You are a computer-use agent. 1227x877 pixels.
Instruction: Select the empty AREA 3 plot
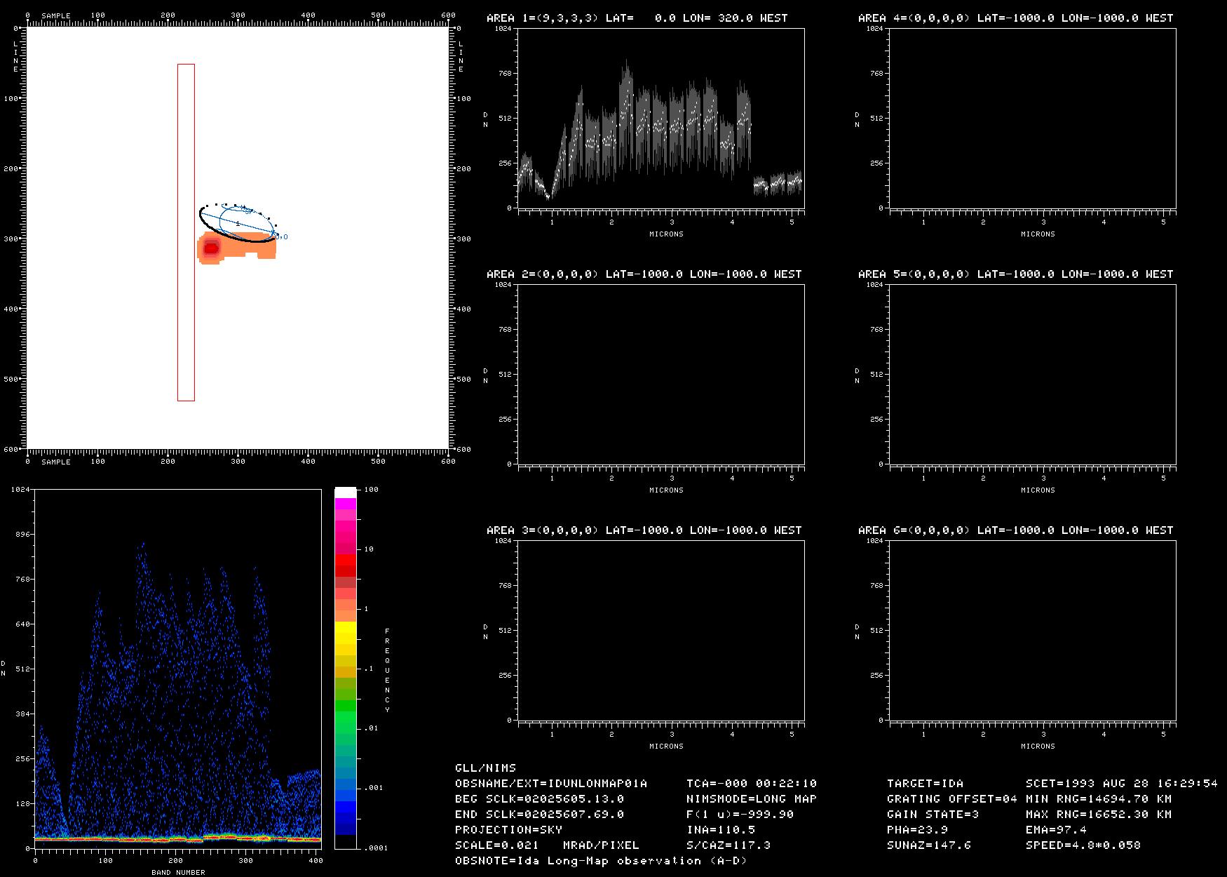point(660,630)
